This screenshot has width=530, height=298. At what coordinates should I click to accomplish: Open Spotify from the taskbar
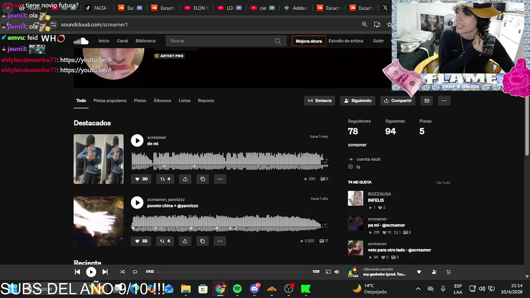[237, 288]
